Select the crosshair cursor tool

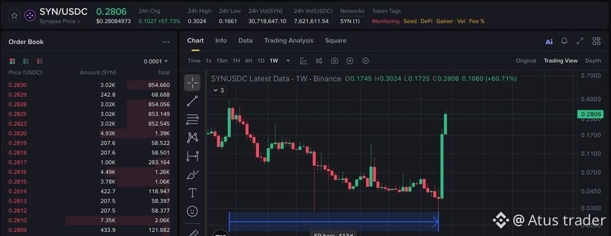[x=192, y=82]
